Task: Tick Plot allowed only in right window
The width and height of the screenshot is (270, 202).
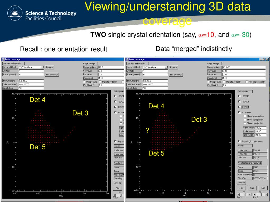Action: tap(224, 82)
